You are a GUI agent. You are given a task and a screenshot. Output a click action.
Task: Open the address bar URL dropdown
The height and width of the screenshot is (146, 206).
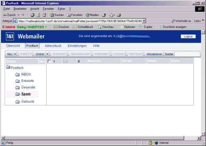(x=144, y=21)
